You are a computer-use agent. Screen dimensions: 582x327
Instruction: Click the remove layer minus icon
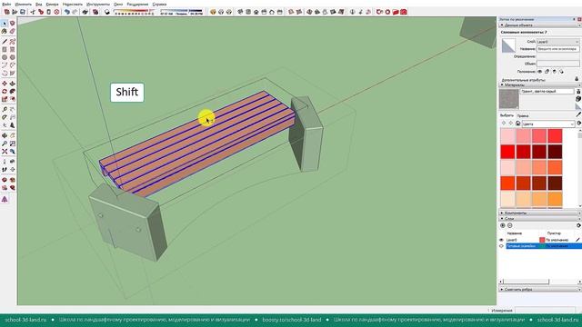pos(509,225)
